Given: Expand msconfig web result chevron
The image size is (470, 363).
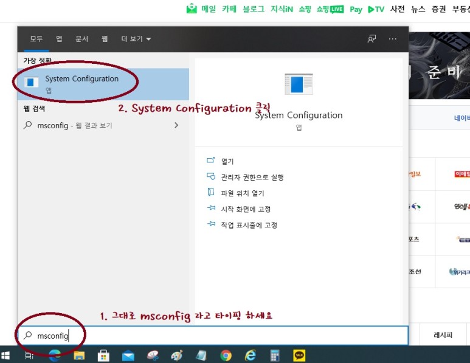Looking at the screenshot, I should [176, 125].
